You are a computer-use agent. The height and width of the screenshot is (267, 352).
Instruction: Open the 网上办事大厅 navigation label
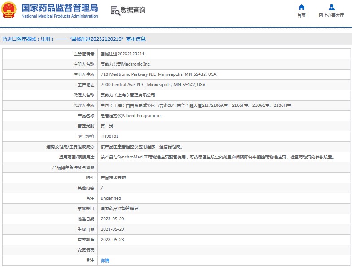click(331, 15)
